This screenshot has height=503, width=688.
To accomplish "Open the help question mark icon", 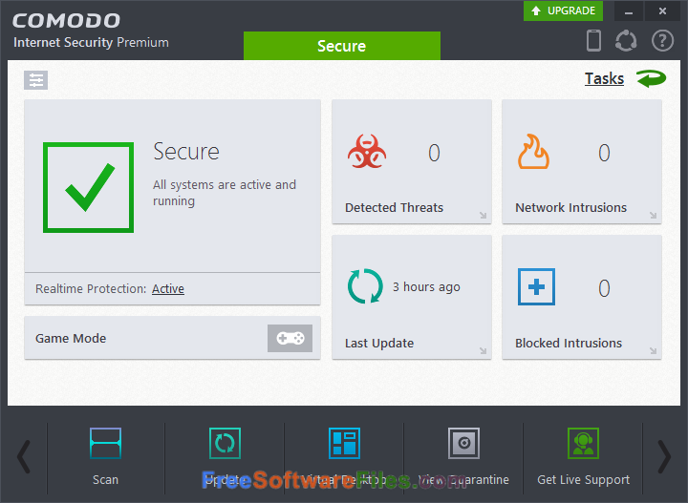I will click(x=662, y=41).
